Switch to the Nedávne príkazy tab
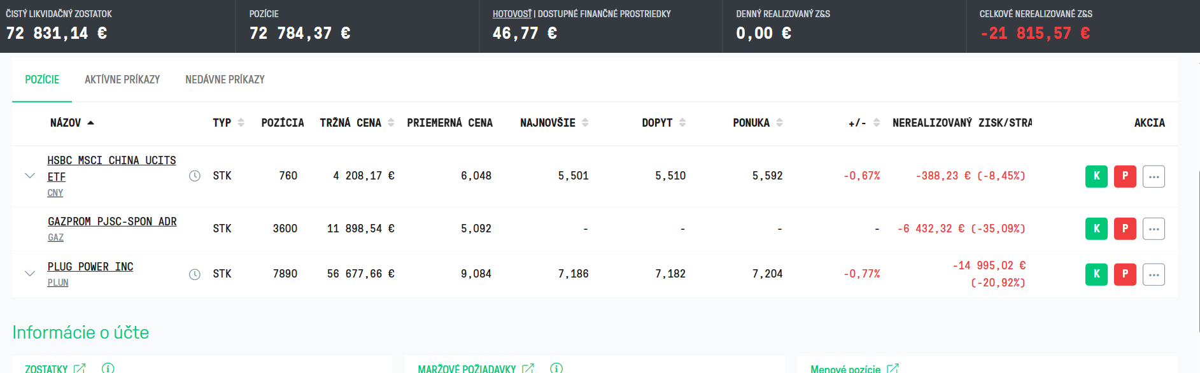 click(x=225, y=80)
